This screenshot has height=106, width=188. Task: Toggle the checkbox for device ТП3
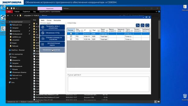click(x=71, y=39)
